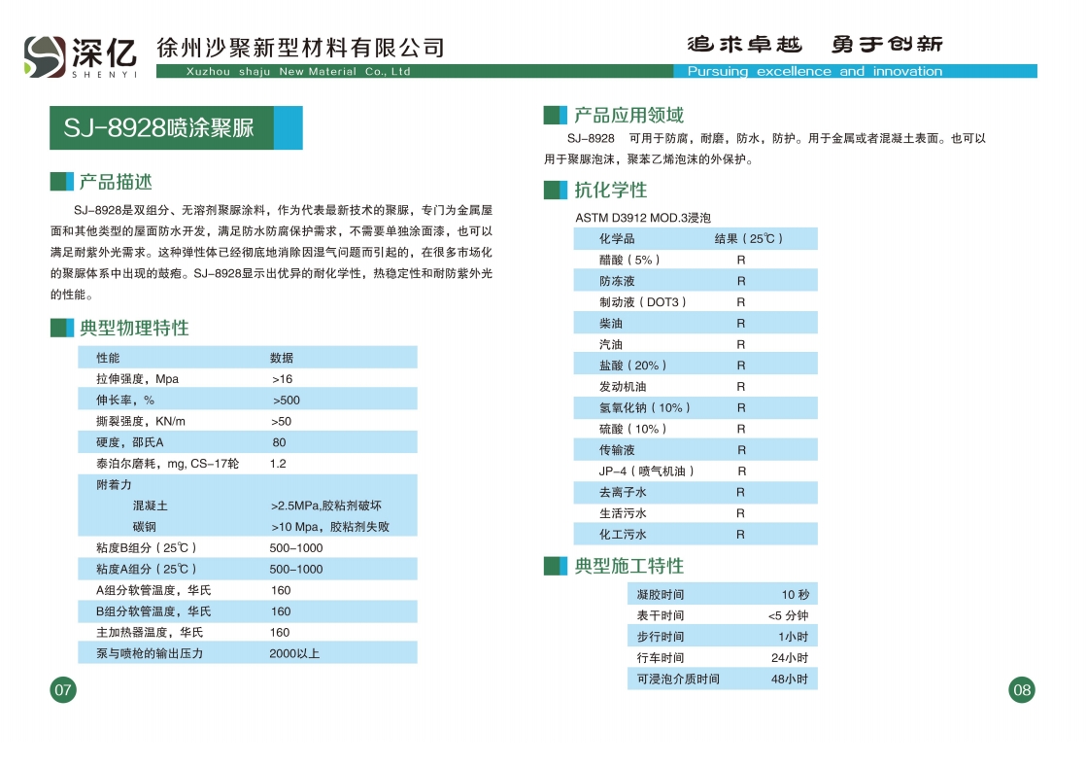1086x767 pixels.
Task: Click the "性能" column header
Action: [108, 358]
